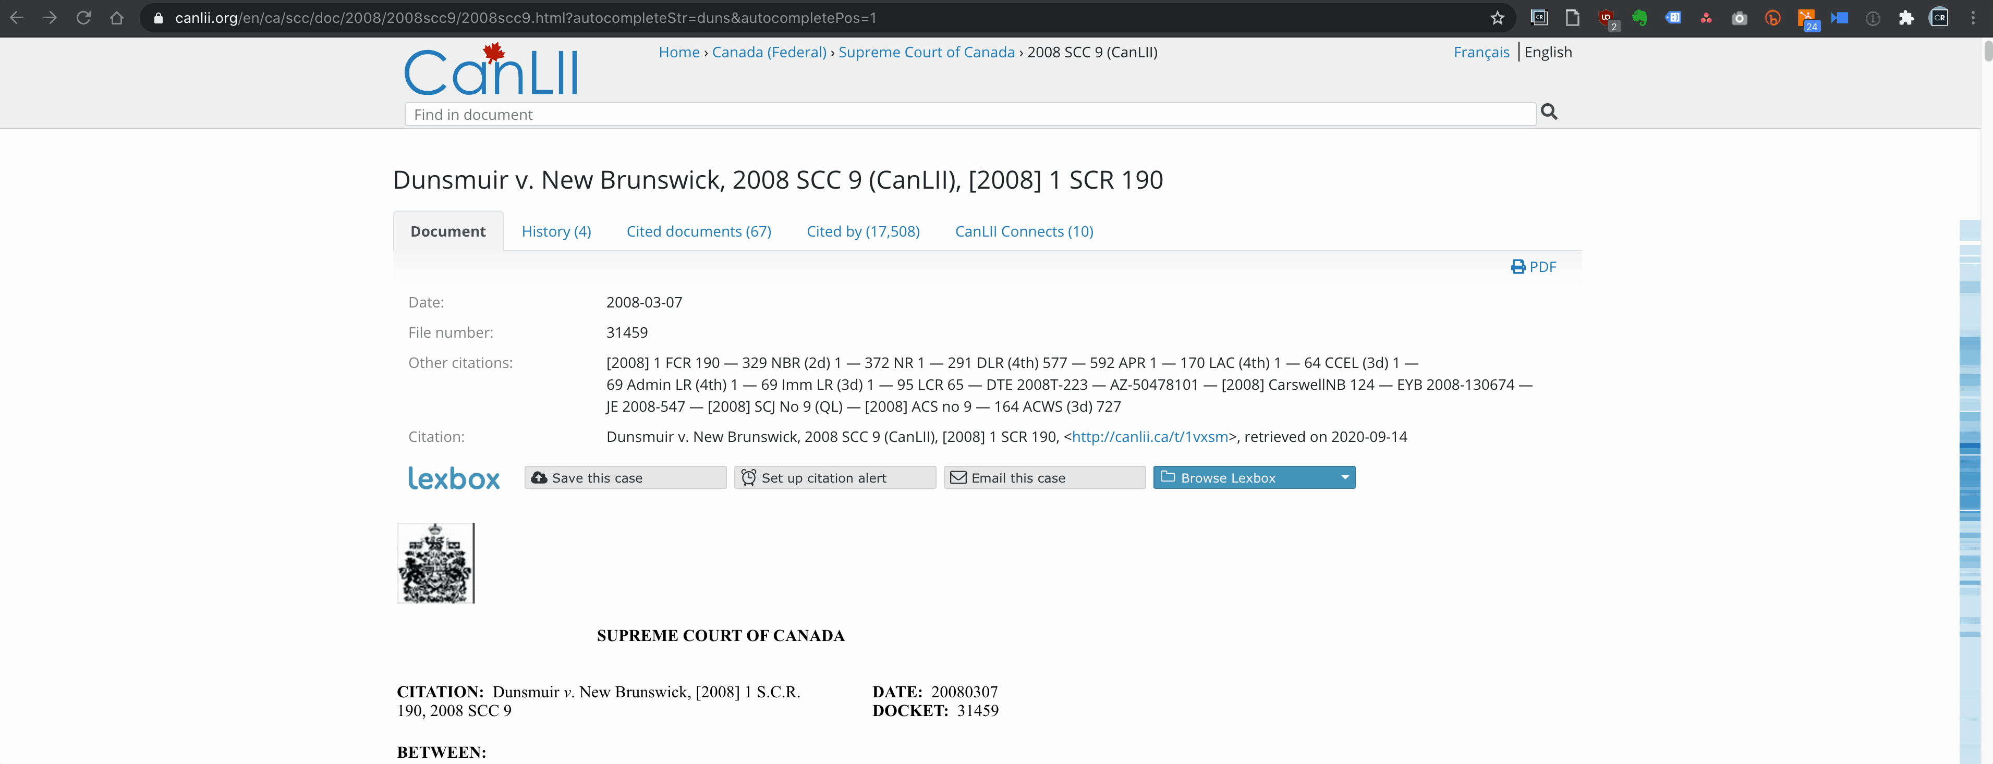Bookmark this page with the star
Viewport: 1993px width, 764px height.
(1497, 17)
